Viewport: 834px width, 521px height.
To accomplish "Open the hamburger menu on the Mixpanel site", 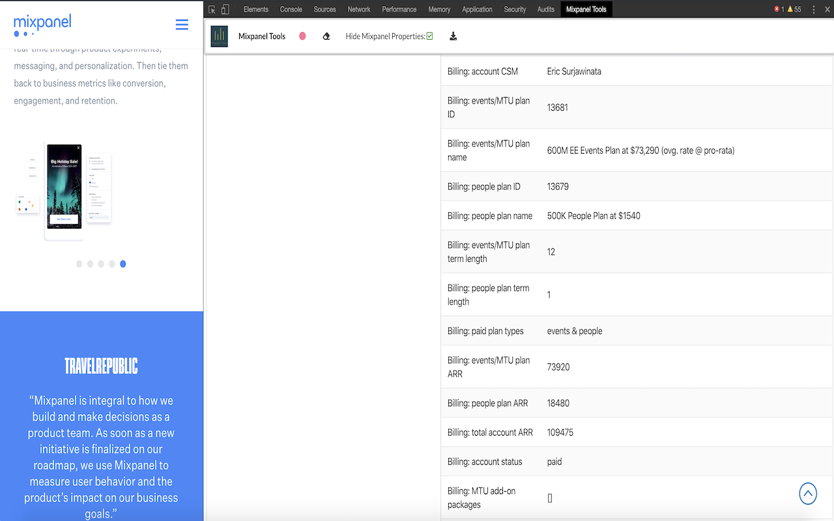I will click(182, 25).
